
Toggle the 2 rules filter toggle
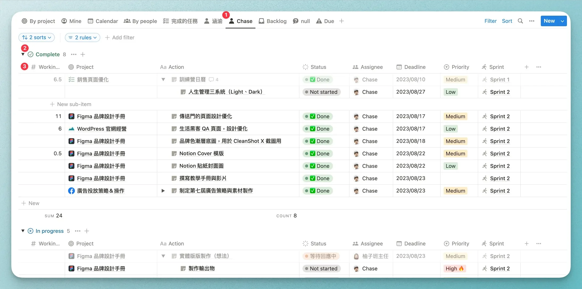pos(82,38)
